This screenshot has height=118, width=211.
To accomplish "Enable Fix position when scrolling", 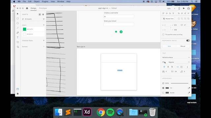I will (x=163, y=34).
